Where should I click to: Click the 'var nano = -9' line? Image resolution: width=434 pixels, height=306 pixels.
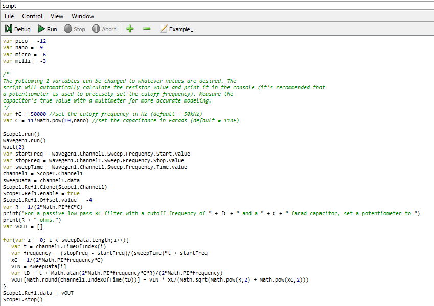(23, 48)
